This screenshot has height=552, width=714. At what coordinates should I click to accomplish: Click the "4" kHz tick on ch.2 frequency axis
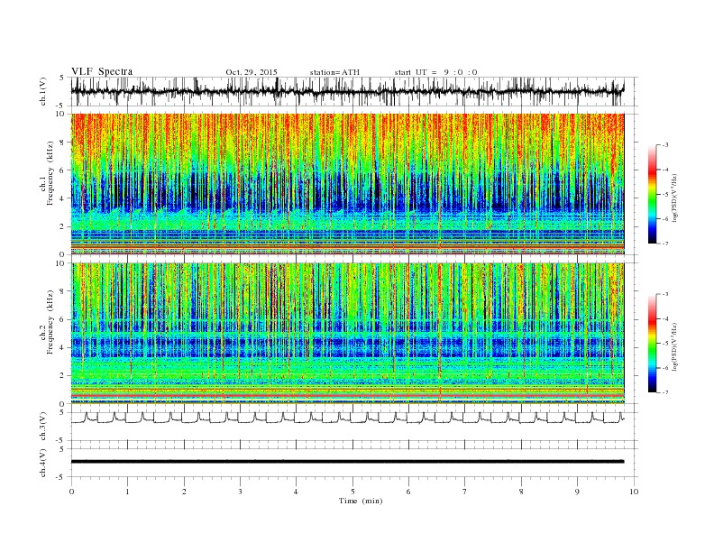click(x=63, y=347)
